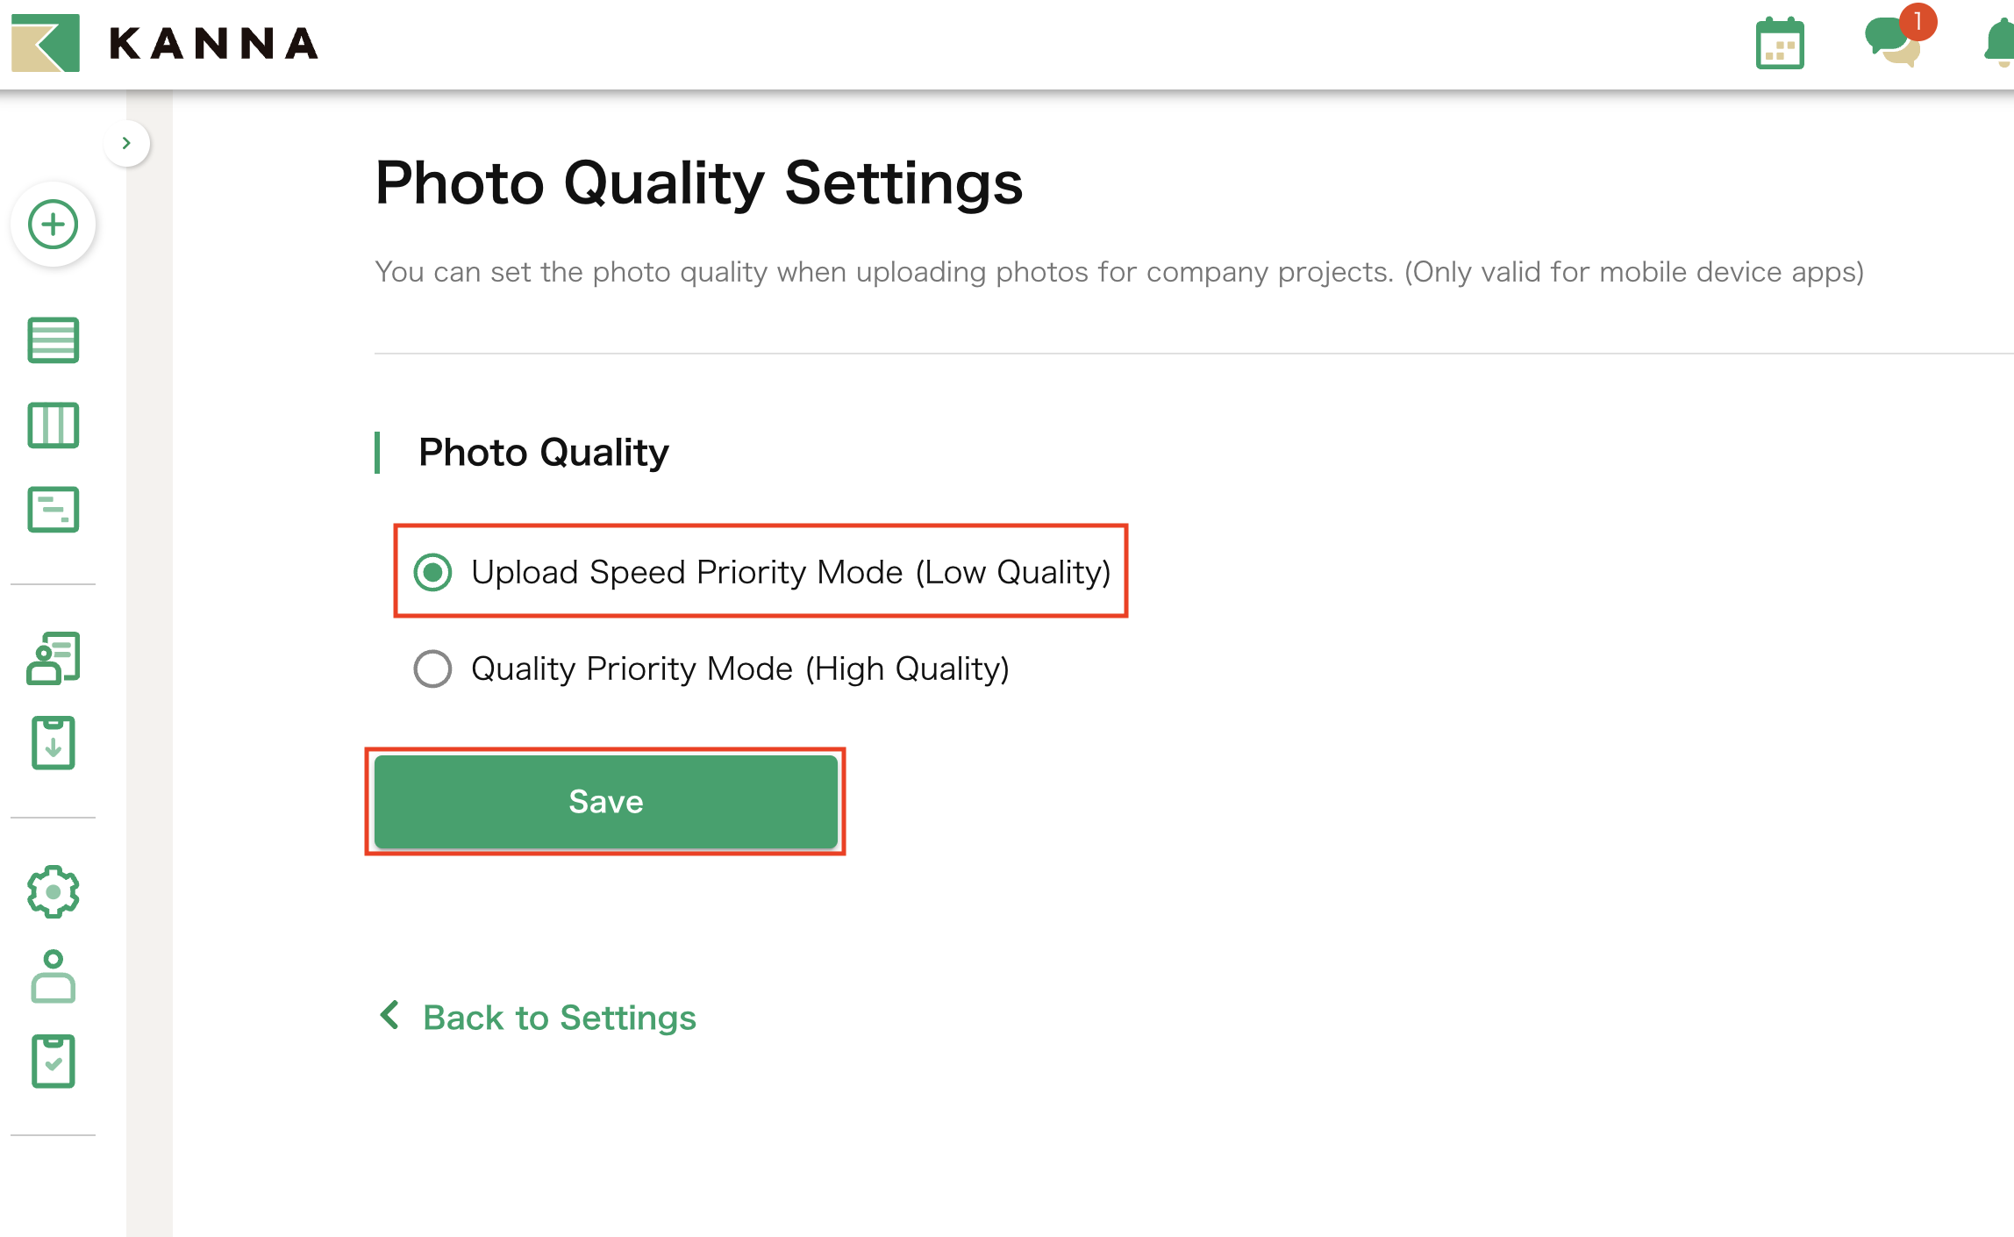Select Quality Priority Mode (High Quality)
The width and height of the screenshot is (2014, 1237).
pyautogui.click(x=432, y=669)
